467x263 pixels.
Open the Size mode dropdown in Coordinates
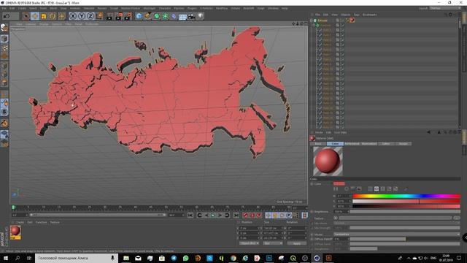pyautogui.click(x=272, y=243)
